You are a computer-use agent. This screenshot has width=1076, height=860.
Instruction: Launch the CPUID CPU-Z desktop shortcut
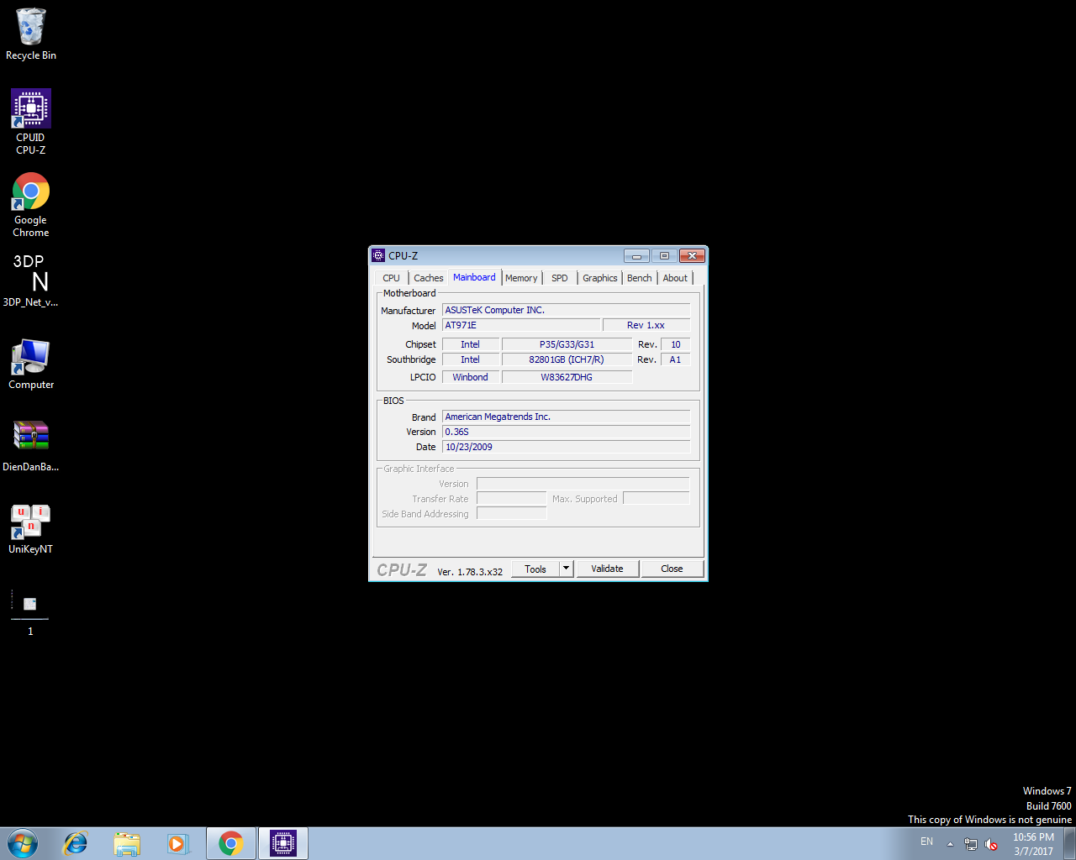click(31, 122)
